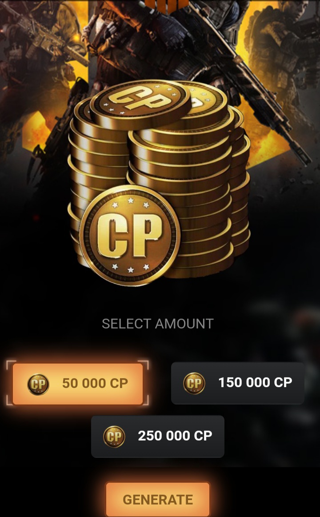Click the coin icon next to 250 000 CP
Image resolution: width=320 pixels, height=517 pixels.
(x=114, y=436)
